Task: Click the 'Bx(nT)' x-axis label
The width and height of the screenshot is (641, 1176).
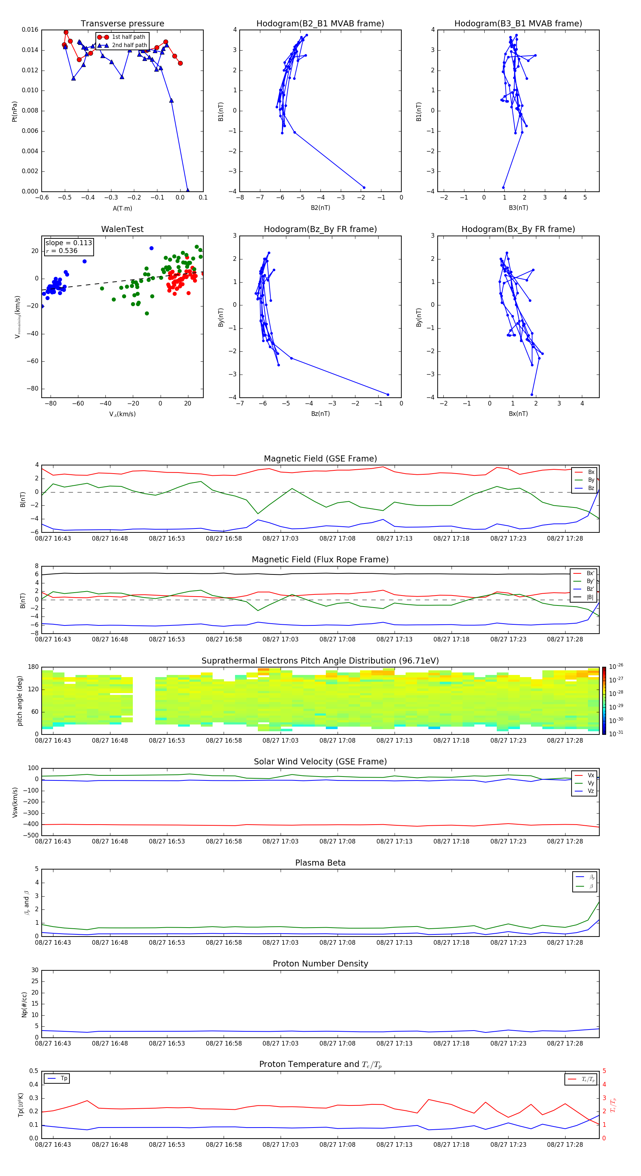Action: [x=518, y=414]
